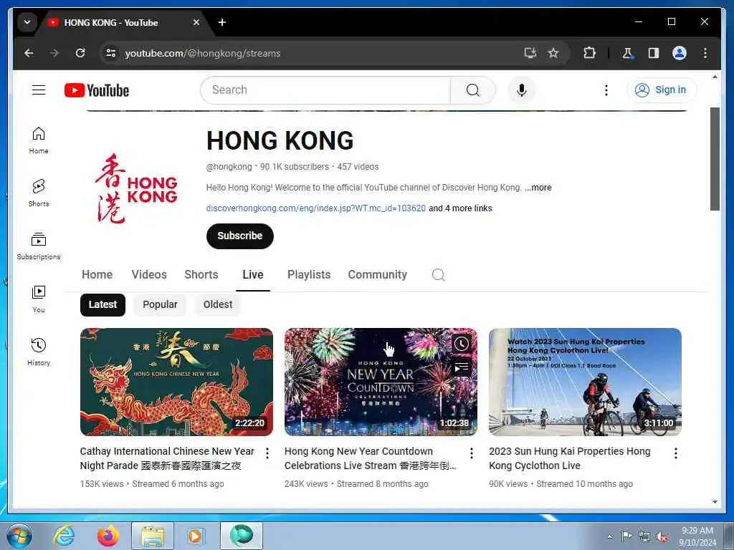The image size is (734, 550).
Task: Open Subscriptions in the left sidebar
Action: (x=39, y=246)
